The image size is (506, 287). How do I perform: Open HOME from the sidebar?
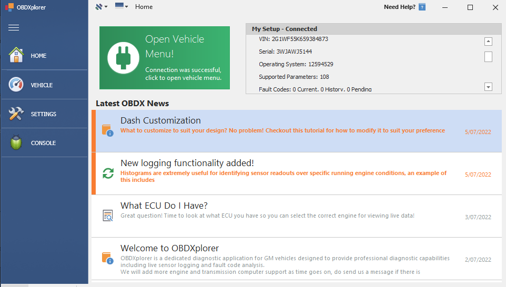(x=45, y=56)
